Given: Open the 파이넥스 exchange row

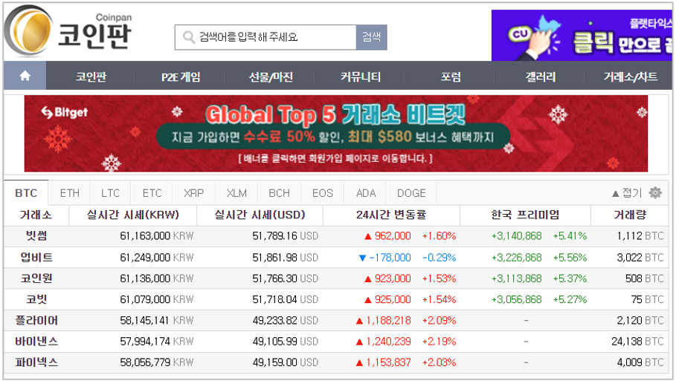Looking at the screenshot, I should (x=337, y=362).
